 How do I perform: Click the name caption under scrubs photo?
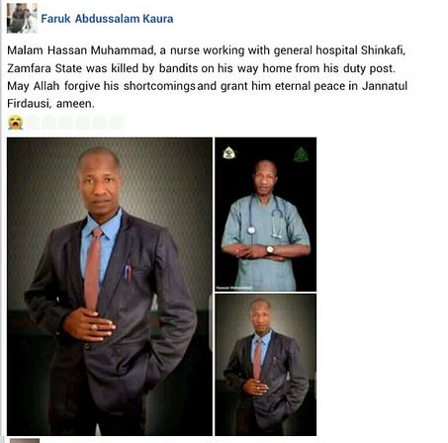[x=234, y=288]
